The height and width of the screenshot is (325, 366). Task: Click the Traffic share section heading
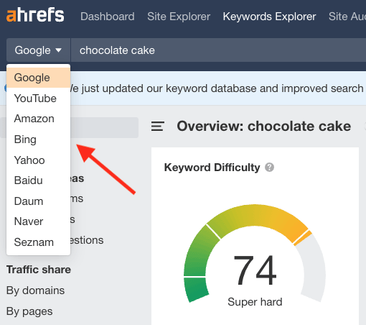tap(39, 270)
